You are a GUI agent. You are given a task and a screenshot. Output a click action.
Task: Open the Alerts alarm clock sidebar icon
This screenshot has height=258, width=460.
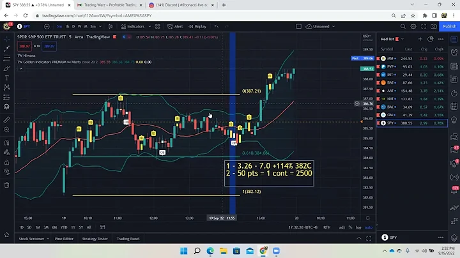point(454,52)
